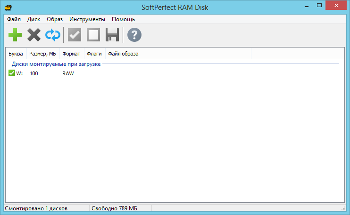Sort by the Буква column header
This screenshot has width=350, height=215.
click(x=16, y=54)
